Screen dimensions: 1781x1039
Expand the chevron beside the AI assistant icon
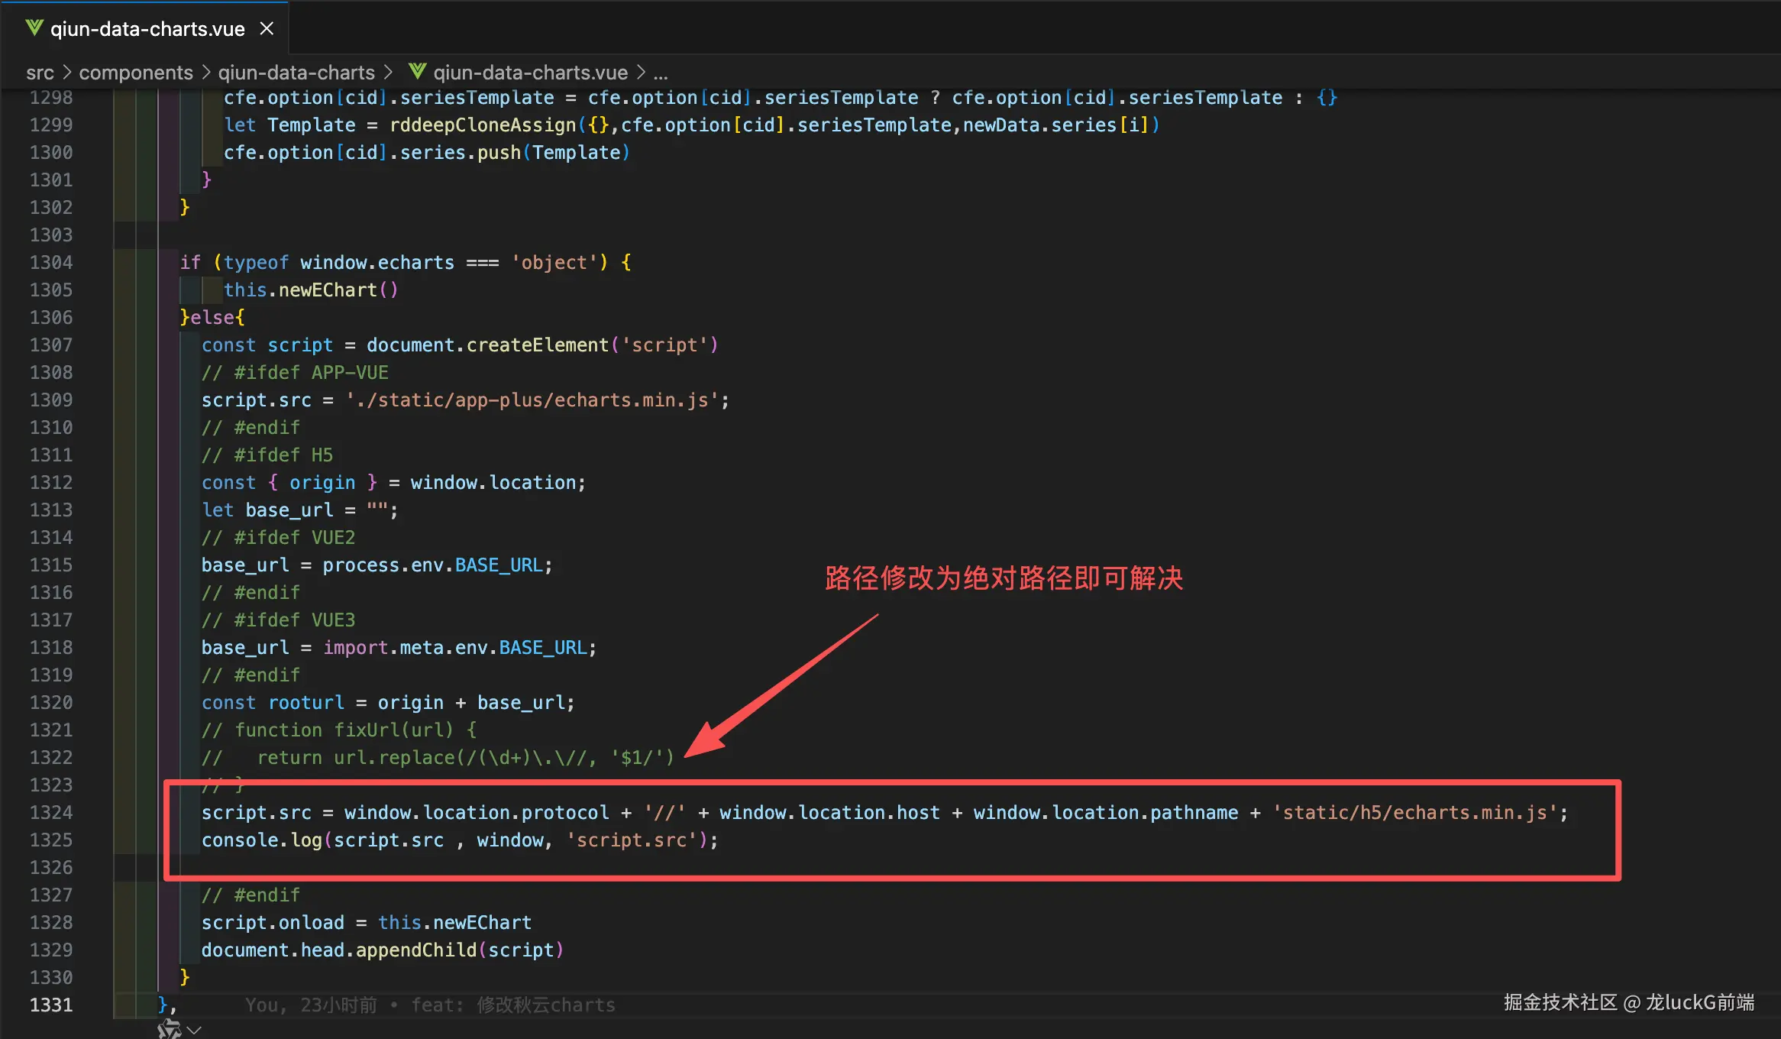pyautogui.click(x=195, y=1030)
